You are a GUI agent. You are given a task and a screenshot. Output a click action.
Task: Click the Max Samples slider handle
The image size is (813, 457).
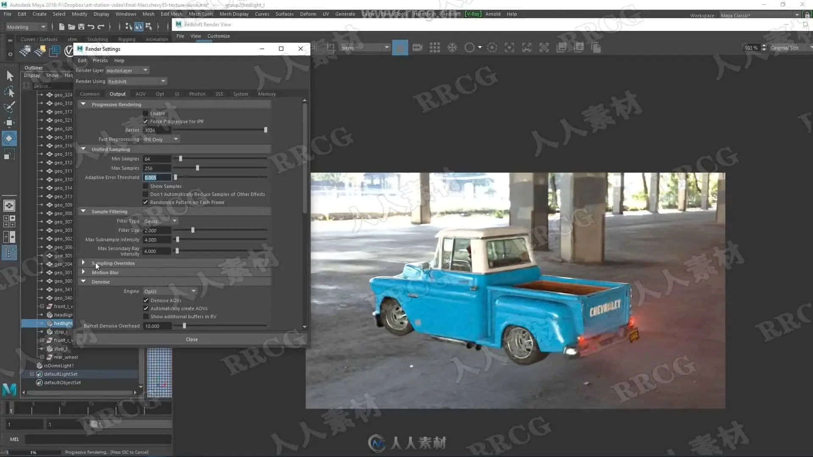(197, 168)
